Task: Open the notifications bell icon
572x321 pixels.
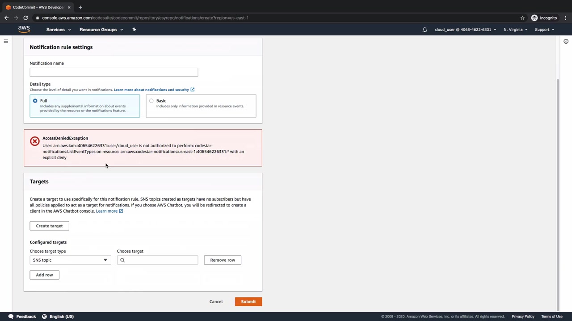Action: point(425,30)
